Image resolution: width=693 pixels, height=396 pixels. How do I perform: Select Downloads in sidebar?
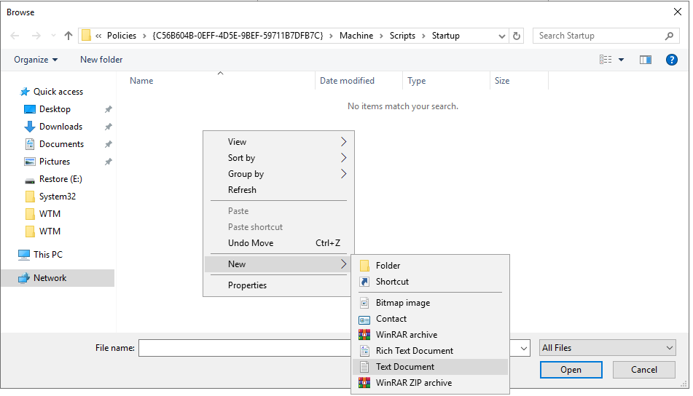60,127
